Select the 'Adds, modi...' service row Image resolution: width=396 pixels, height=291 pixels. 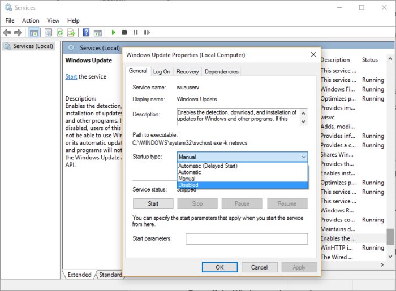coord(352,127)
